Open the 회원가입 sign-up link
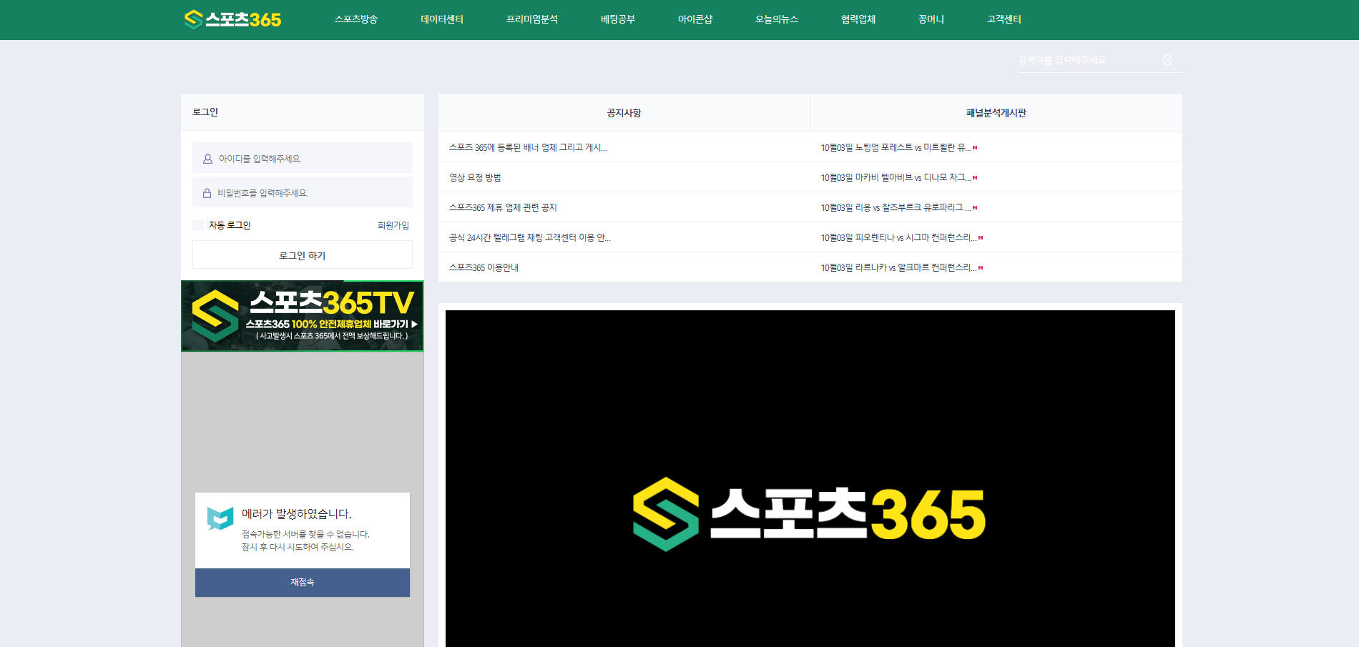 click(393, 225)
